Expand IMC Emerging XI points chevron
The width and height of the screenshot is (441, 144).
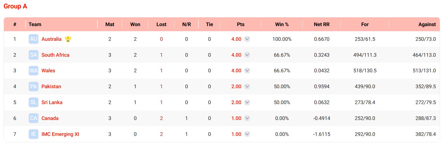[247, 134]
